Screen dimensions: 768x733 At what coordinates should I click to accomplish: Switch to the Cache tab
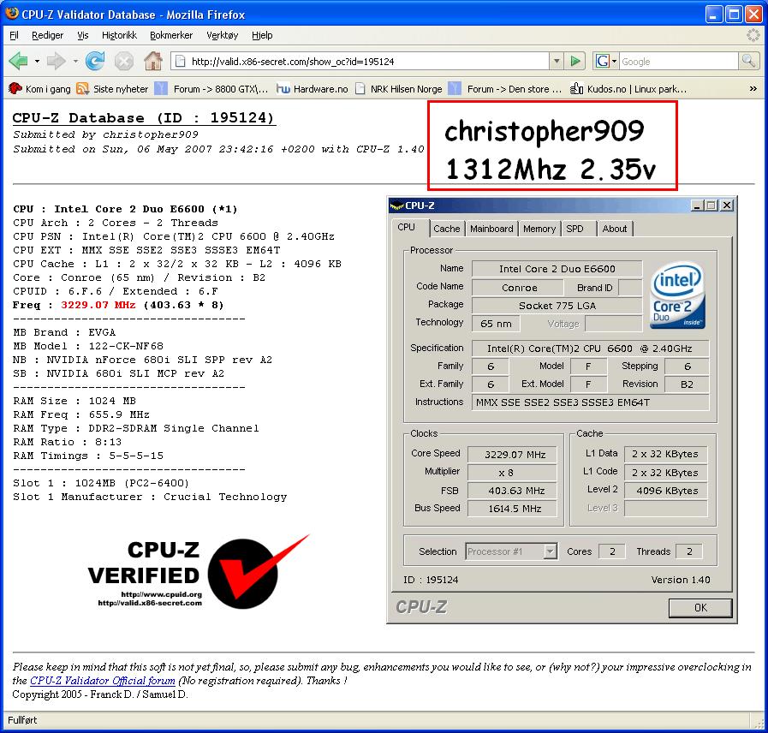click(x=447, y=229)
